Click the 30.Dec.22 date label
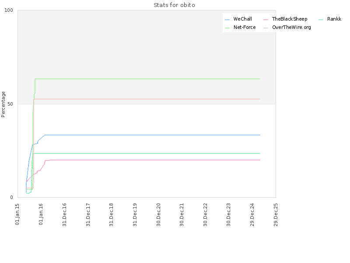350x263 pixels. (205, 215)
